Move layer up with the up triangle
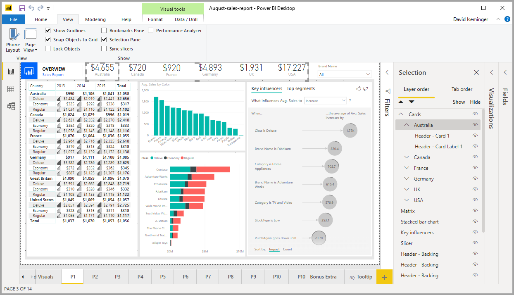This screenshot has width=514, height=295. 401,102
